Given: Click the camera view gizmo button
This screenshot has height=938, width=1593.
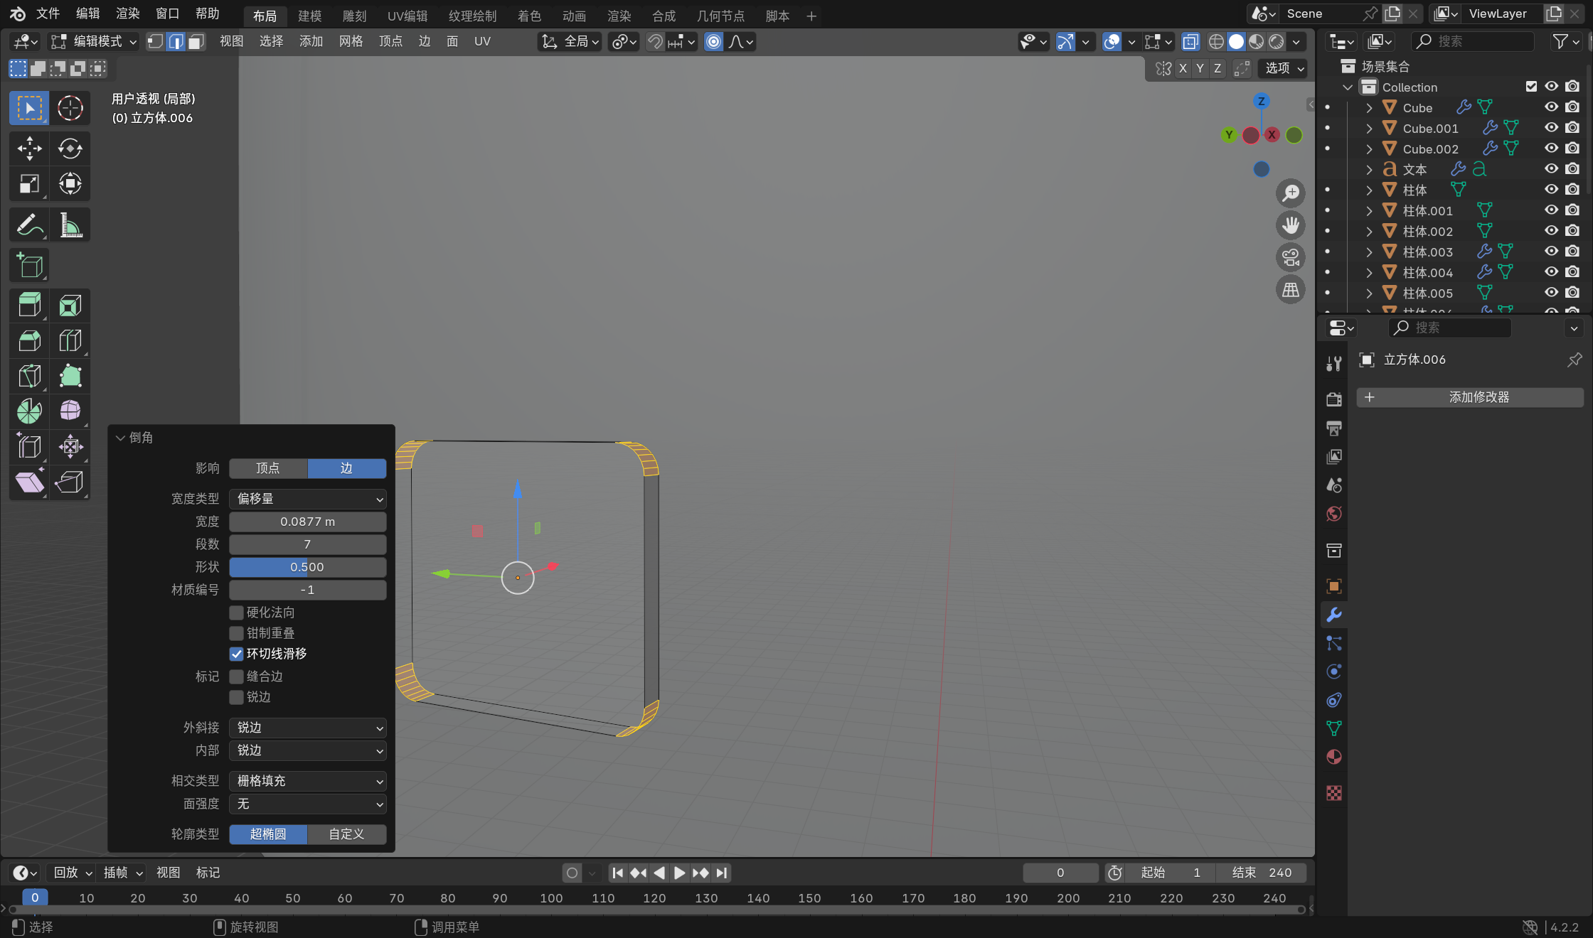Looking at the screenshot, I should point(1290,257).
